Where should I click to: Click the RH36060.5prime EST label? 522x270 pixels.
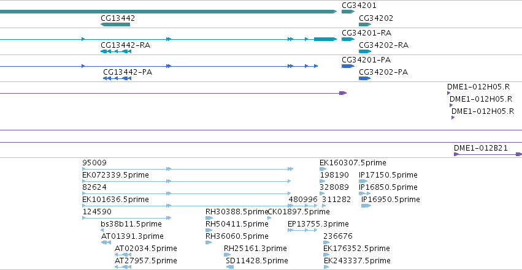point(237,236)
